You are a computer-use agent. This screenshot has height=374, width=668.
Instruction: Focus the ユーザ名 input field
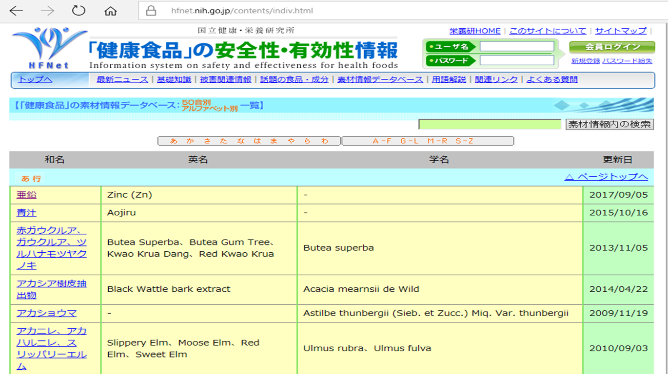click(x=516, y=46)
